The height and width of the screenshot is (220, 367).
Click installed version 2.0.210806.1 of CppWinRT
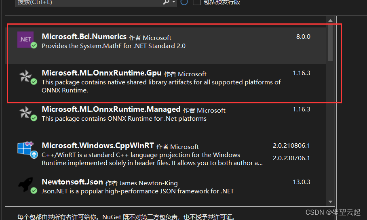[291, 146]
